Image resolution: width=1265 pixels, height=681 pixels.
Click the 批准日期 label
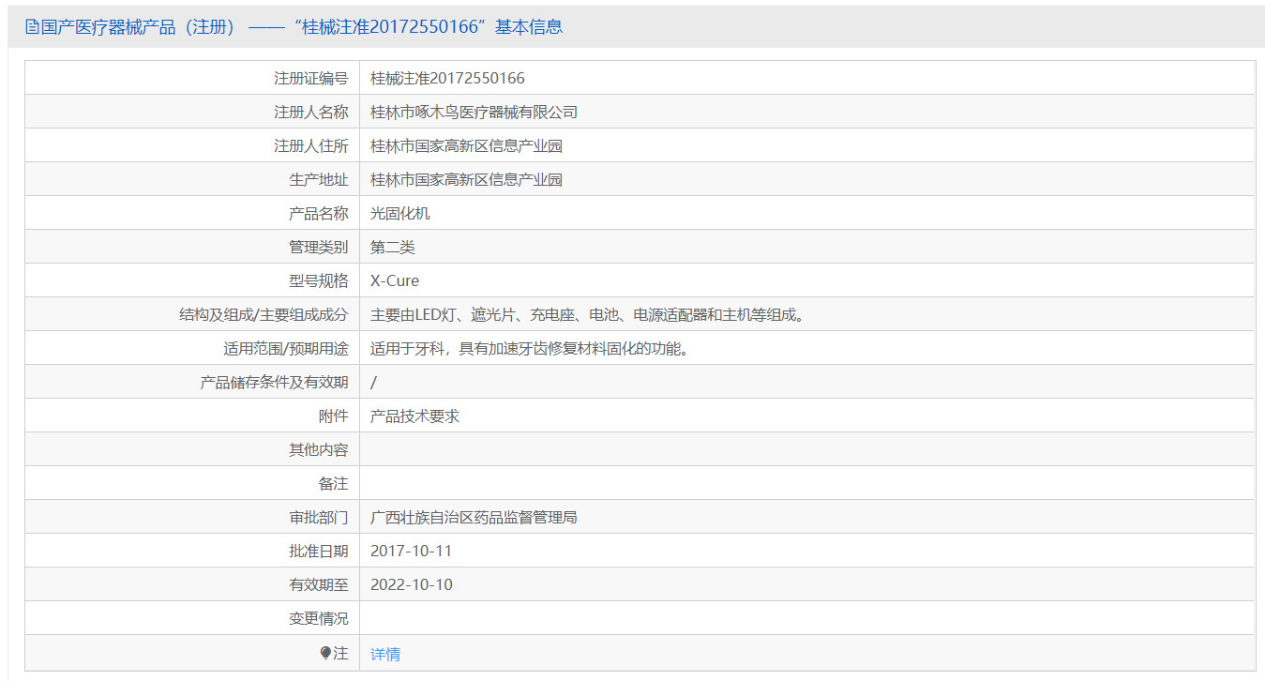click(x=318, y=551)
